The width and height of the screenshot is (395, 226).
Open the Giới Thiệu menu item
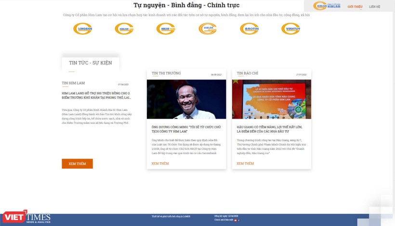point(355,7)
